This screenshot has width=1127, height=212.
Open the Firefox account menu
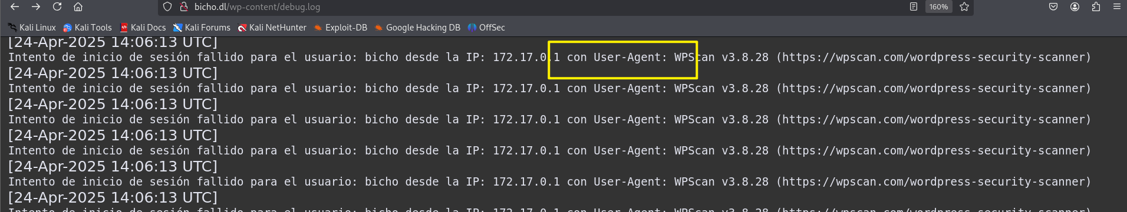pyautogui.click(x=1075, y=7)
